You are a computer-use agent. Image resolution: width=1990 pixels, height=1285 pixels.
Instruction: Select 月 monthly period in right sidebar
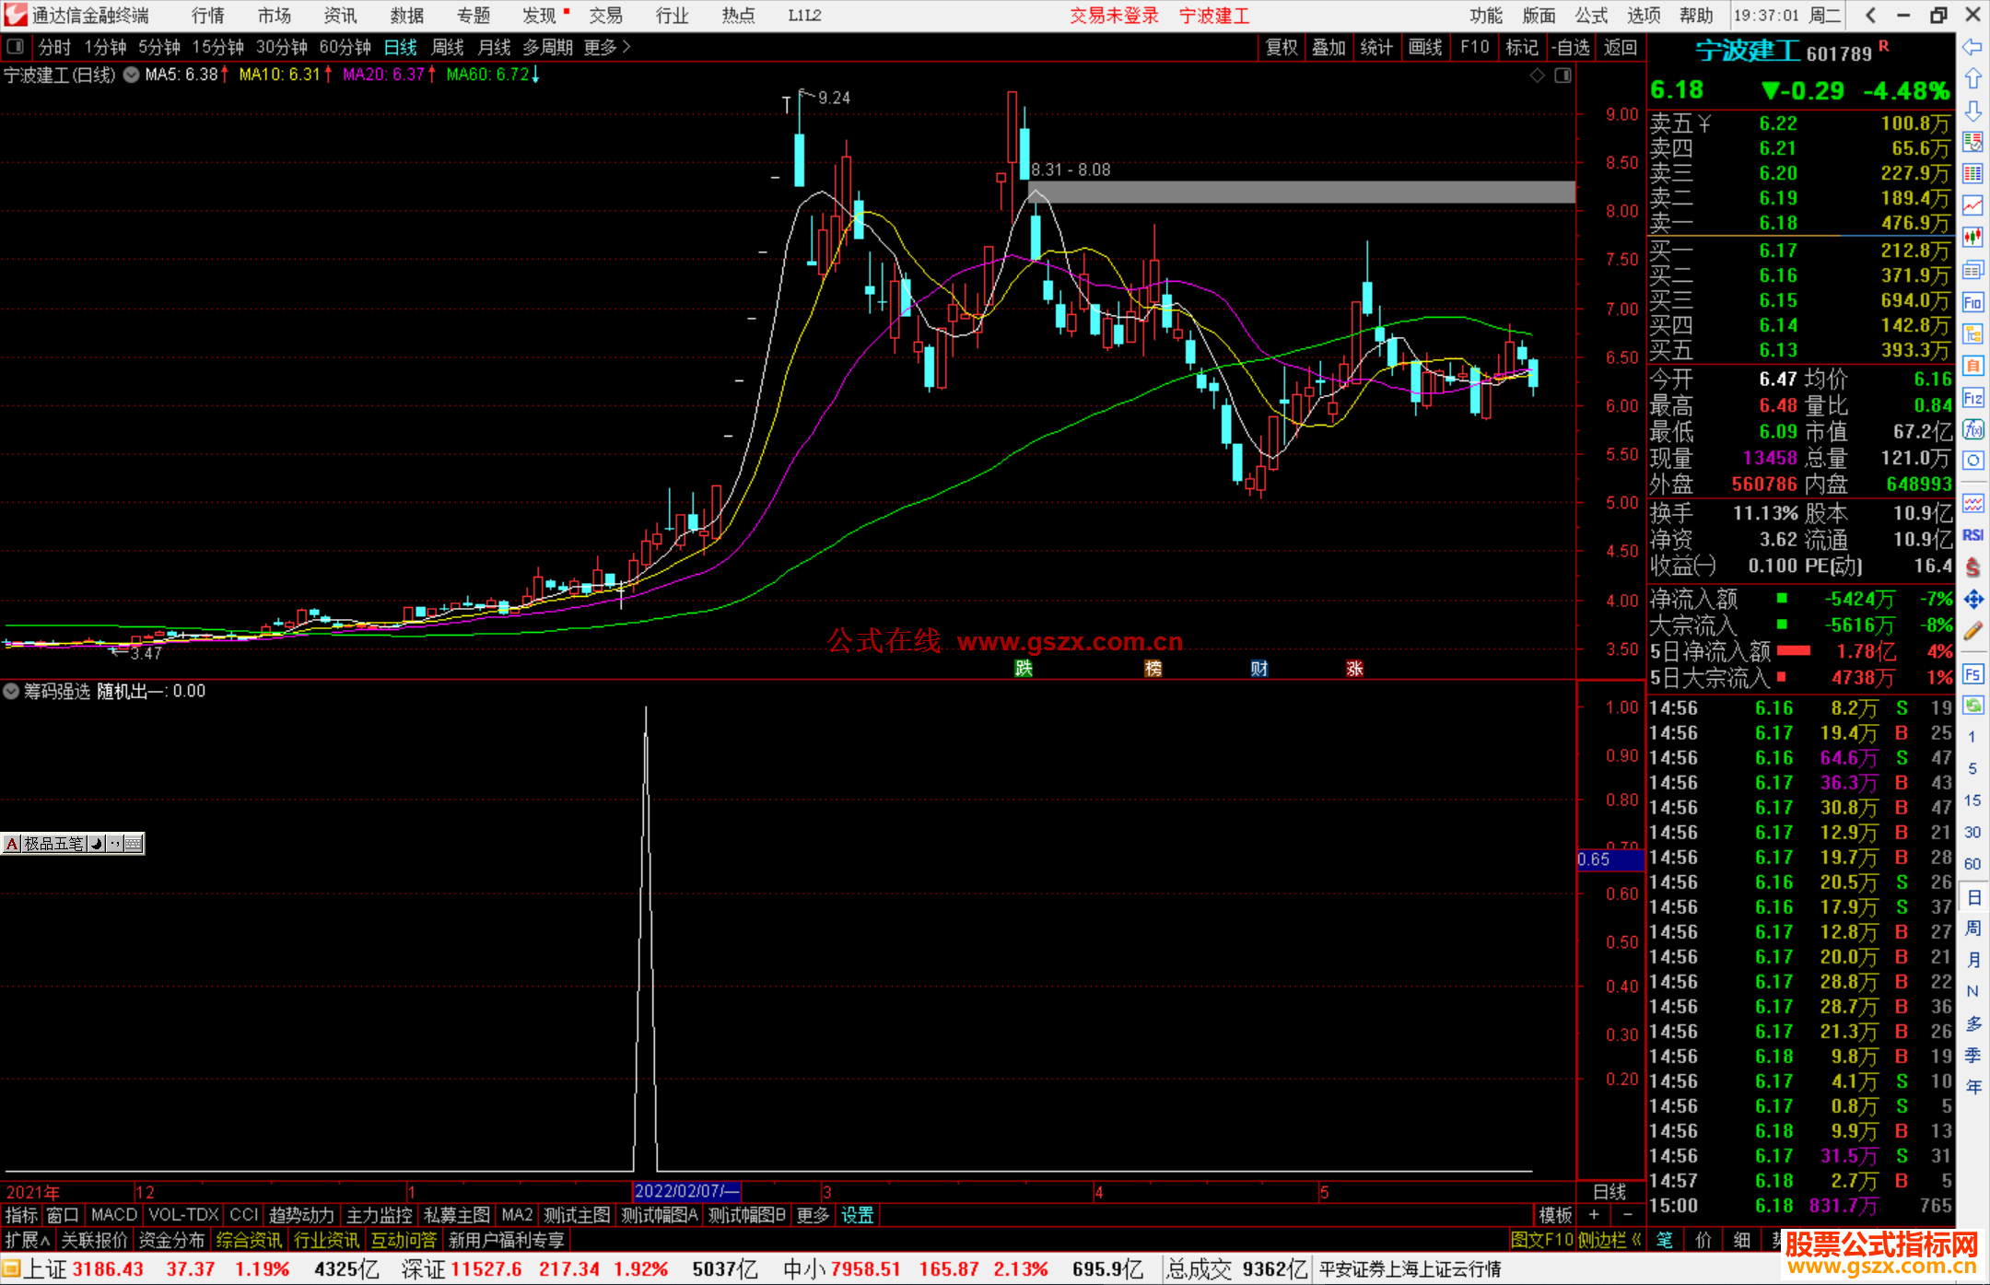tap(1972, 960)
